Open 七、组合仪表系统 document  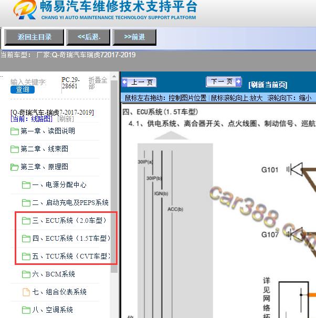(x=59, y=292)
